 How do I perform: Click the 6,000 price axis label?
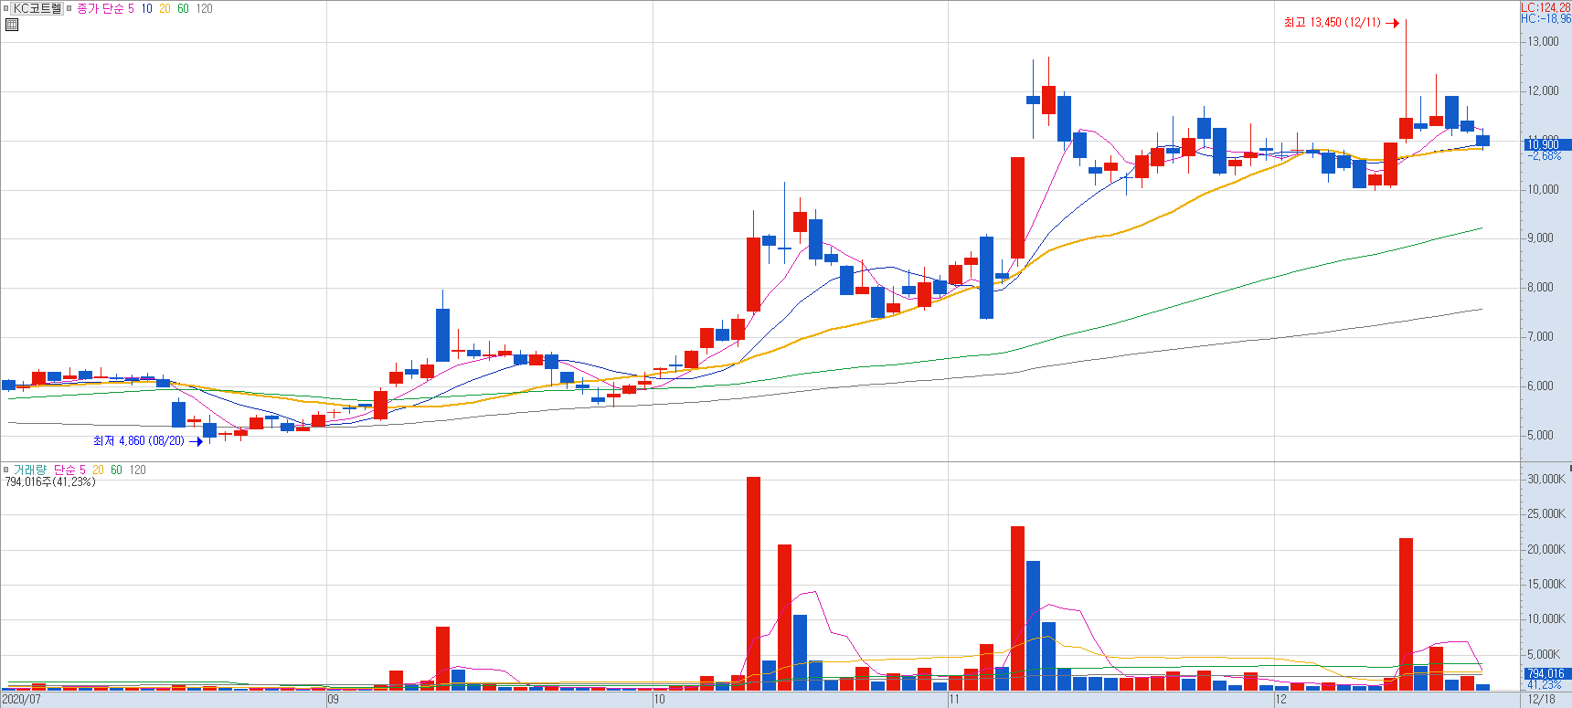click(1540, 386)
